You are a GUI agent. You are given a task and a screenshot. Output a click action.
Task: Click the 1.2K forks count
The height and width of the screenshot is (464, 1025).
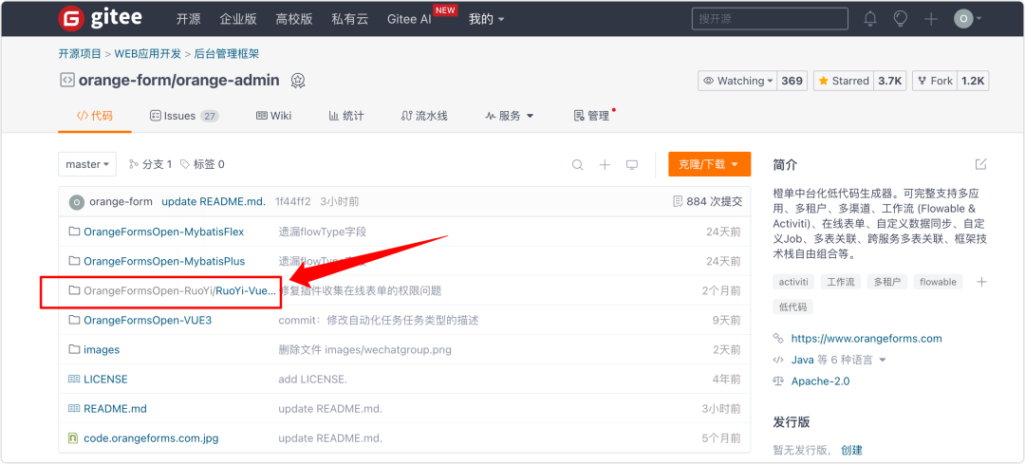[973, 81]
